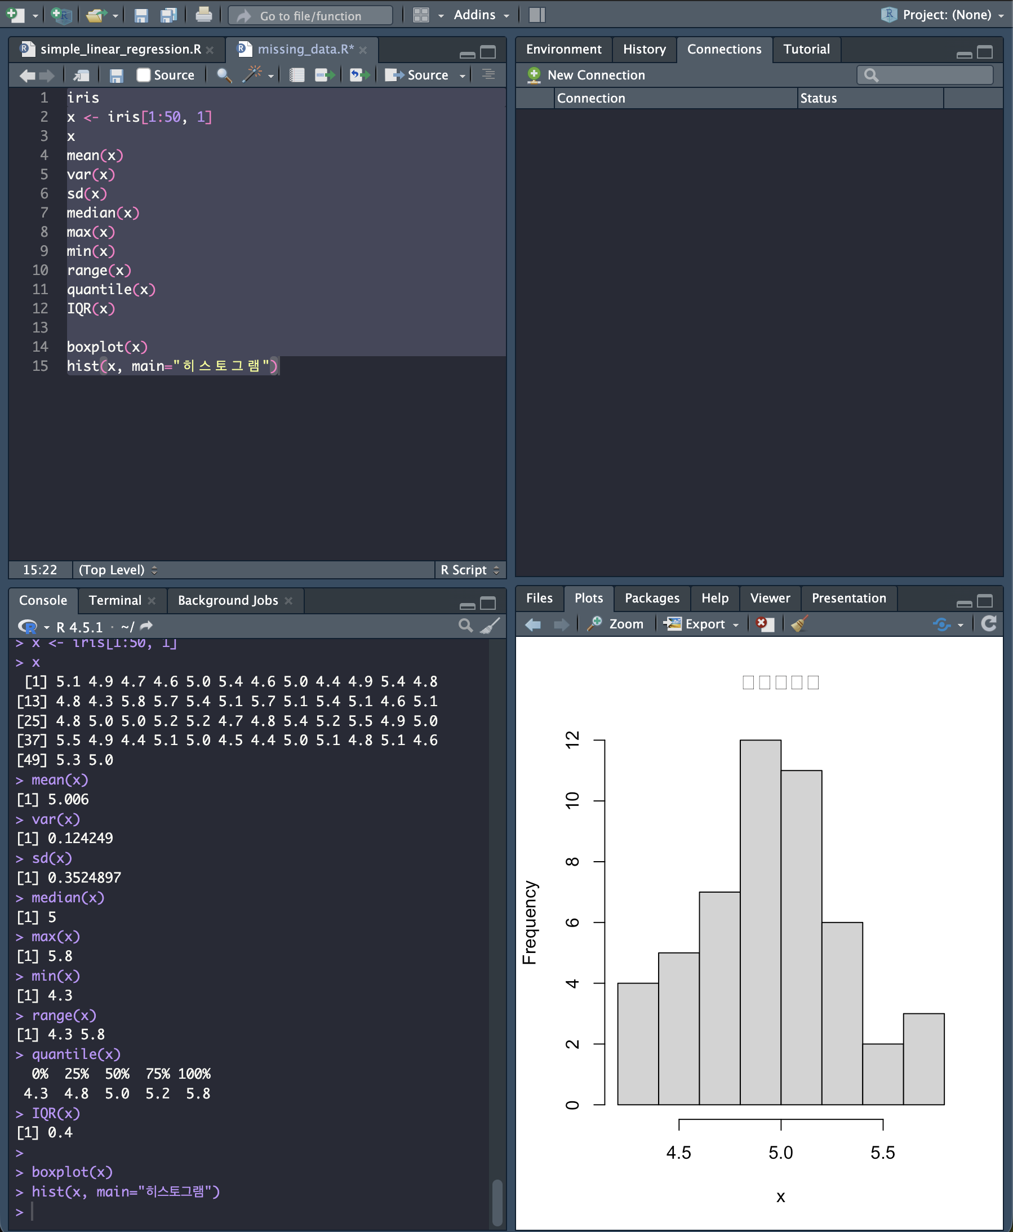Screen dimensions: 1013x1232
Task: Open the R Script file type selector
Action: click(469, 570)
